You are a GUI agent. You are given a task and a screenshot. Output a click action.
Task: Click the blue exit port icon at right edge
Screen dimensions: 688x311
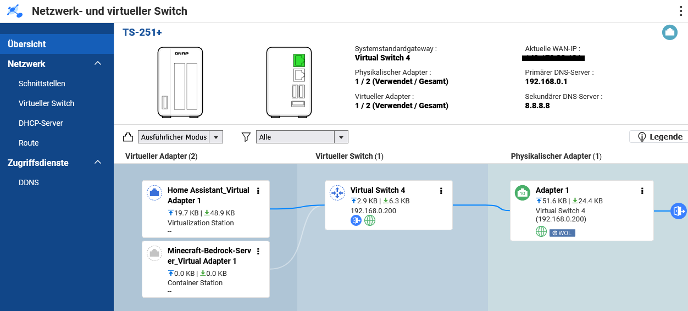pyautogui.click(x=679, y=211)
